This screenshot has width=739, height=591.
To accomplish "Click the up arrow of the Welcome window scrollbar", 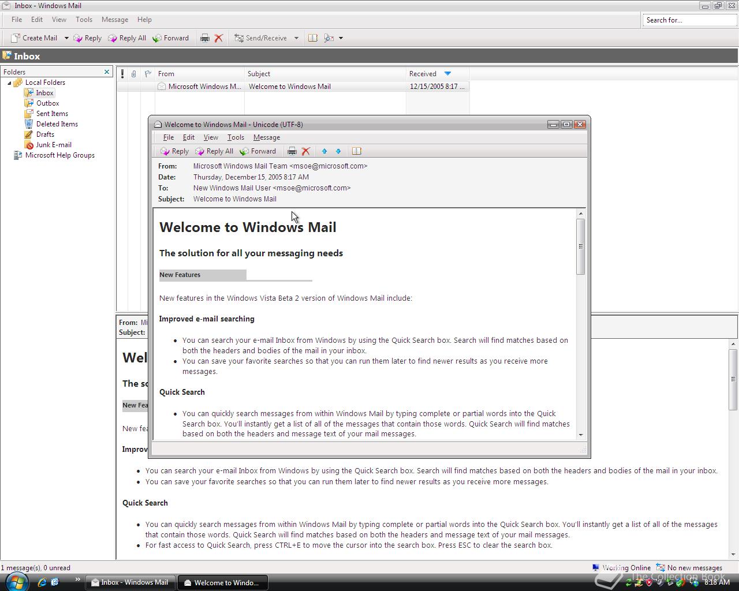I will [x=580, y=214].
